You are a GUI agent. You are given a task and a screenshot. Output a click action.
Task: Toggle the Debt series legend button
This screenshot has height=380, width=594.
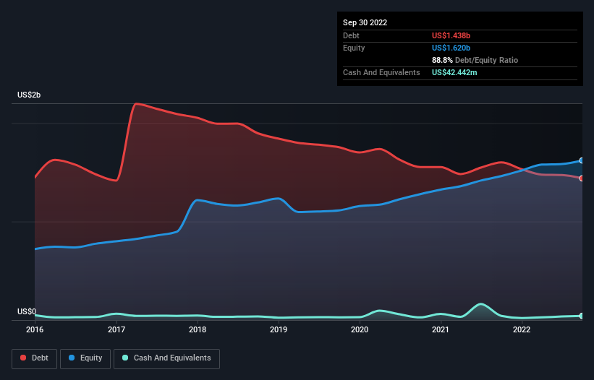tap(35, 358)
